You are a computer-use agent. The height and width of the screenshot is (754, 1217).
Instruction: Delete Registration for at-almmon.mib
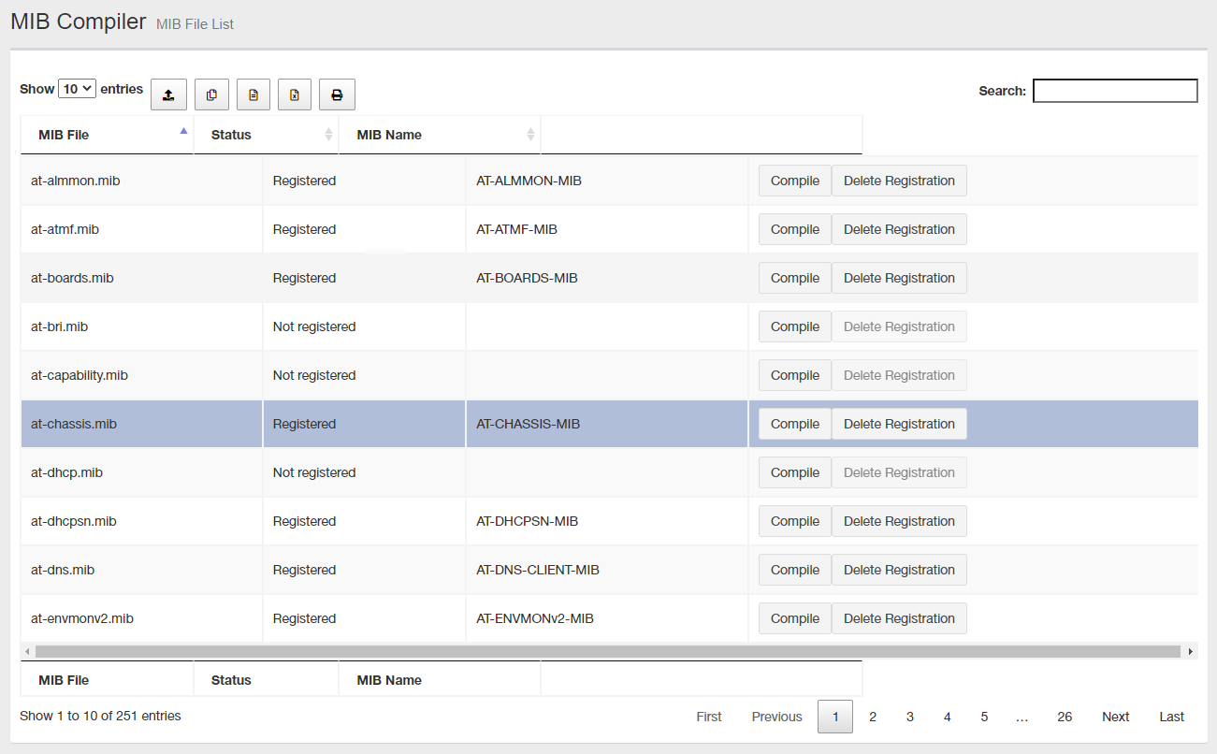(899, 181)
